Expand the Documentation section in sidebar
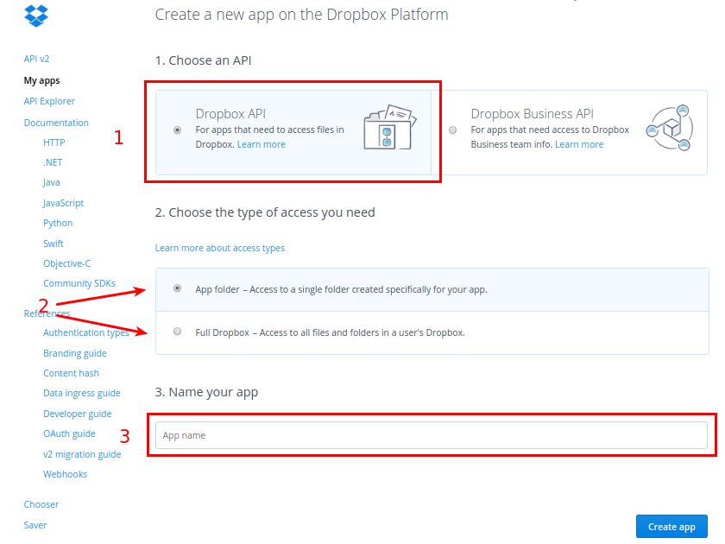The width and height of the screenshot is (725, 544). click(x=56, y=123)
